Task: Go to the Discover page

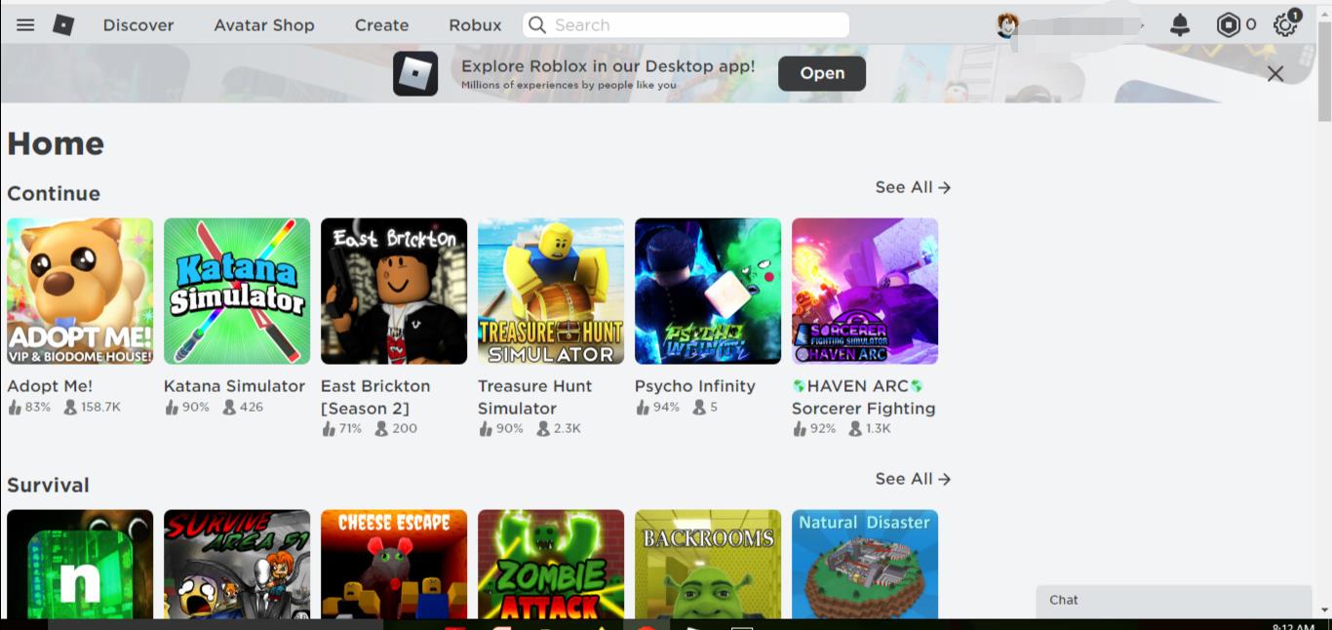Action: [138, 25]
